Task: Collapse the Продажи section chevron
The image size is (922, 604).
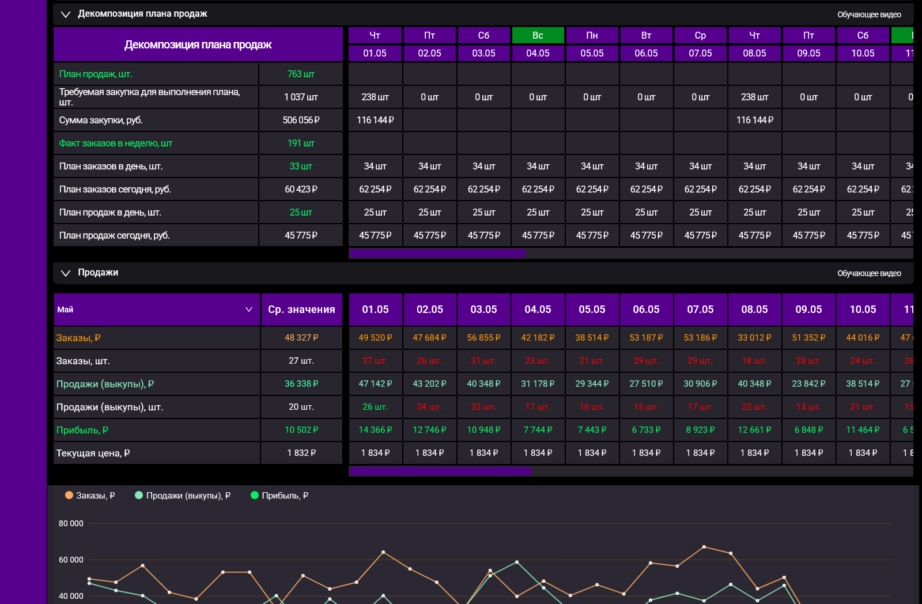Action: [x=66, y=273]
